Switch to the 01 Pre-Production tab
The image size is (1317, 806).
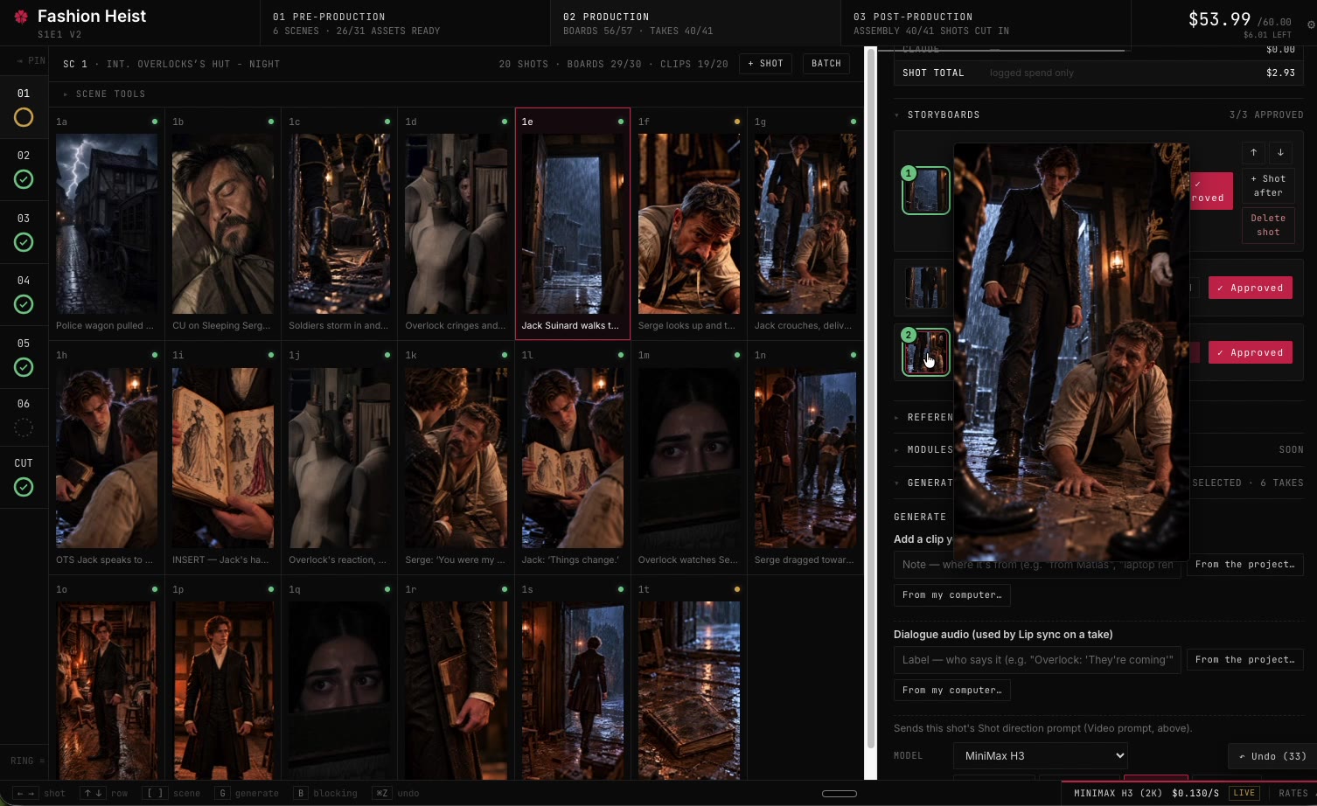click(x=405, y=23)
